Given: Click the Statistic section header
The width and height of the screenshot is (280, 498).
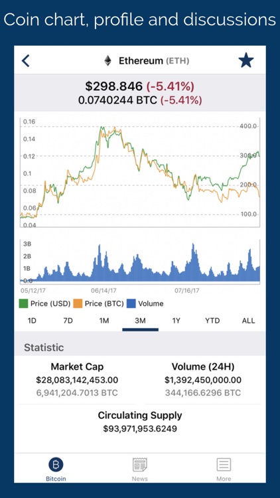Looking at the screenshot, I should click(x=44, y=347).
